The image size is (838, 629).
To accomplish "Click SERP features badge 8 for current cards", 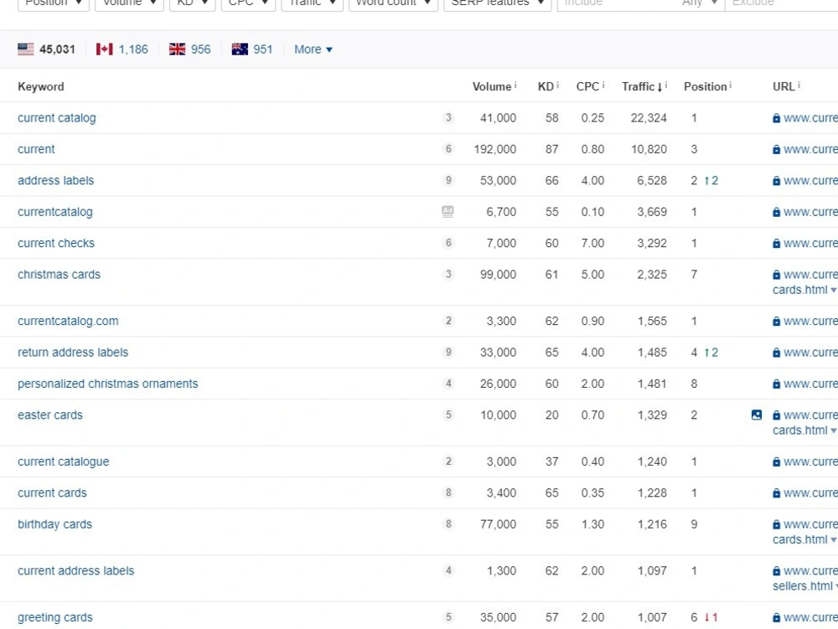I will (448, 492).
